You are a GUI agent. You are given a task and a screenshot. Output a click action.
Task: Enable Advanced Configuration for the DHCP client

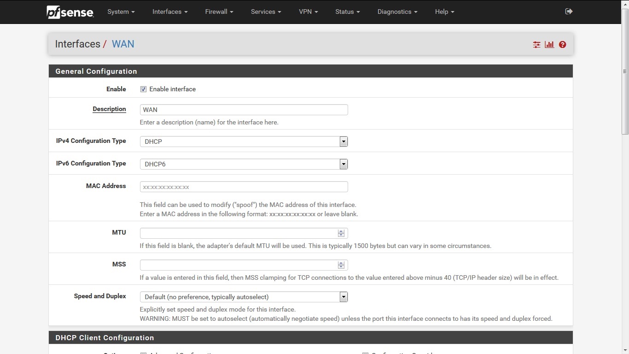(143, 353)
